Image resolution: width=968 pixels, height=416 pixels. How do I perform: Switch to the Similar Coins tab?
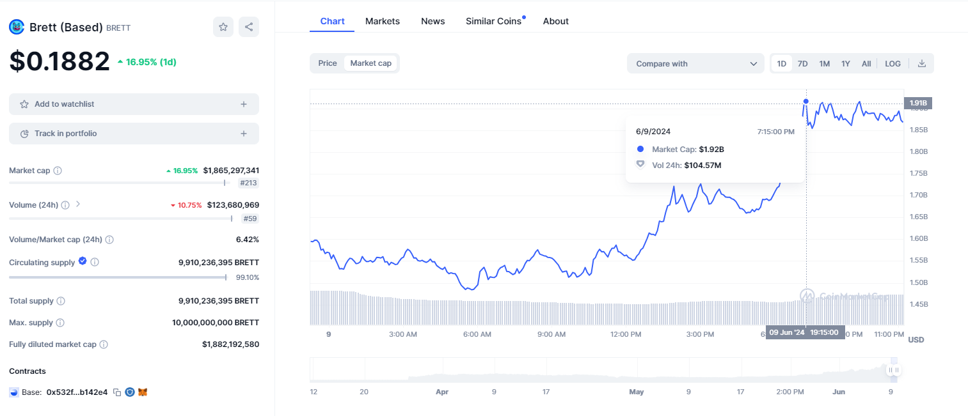tap(493, 21)
